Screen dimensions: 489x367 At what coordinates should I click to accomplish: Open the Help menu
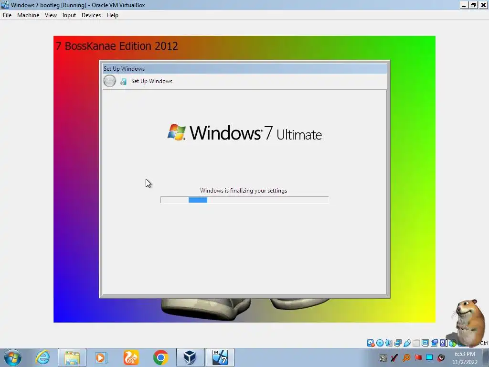tap(112, 15)
